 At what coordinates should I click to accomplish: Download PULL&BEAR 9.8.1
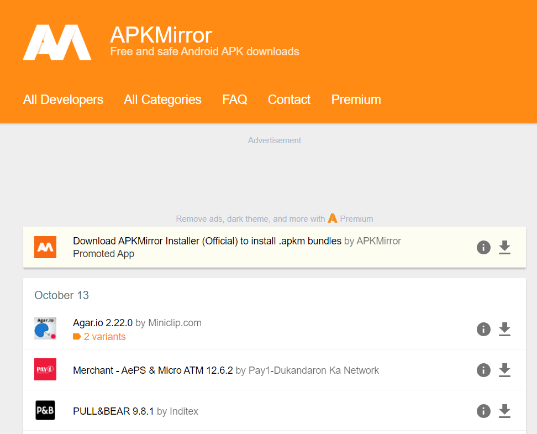[x=504, y=411]
